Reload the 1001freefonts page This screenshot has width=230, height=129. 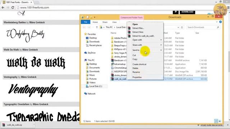tap(13, 8)
